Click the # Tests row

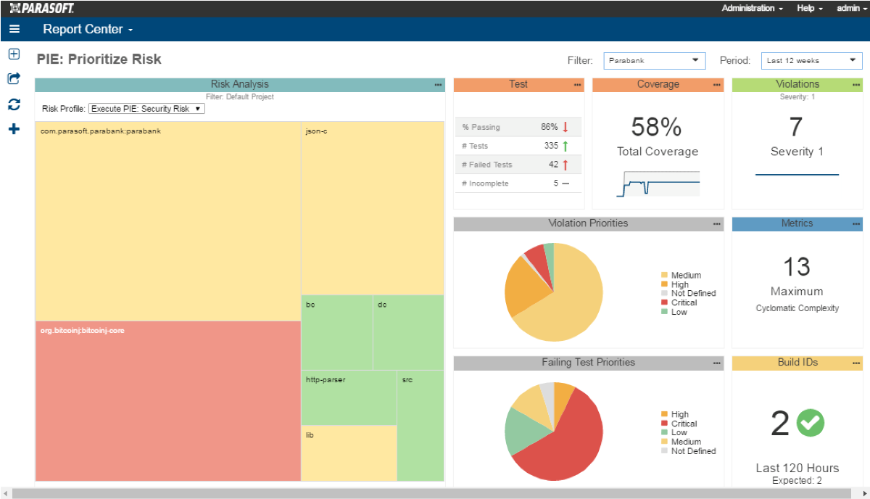click(x=518, y=146)
